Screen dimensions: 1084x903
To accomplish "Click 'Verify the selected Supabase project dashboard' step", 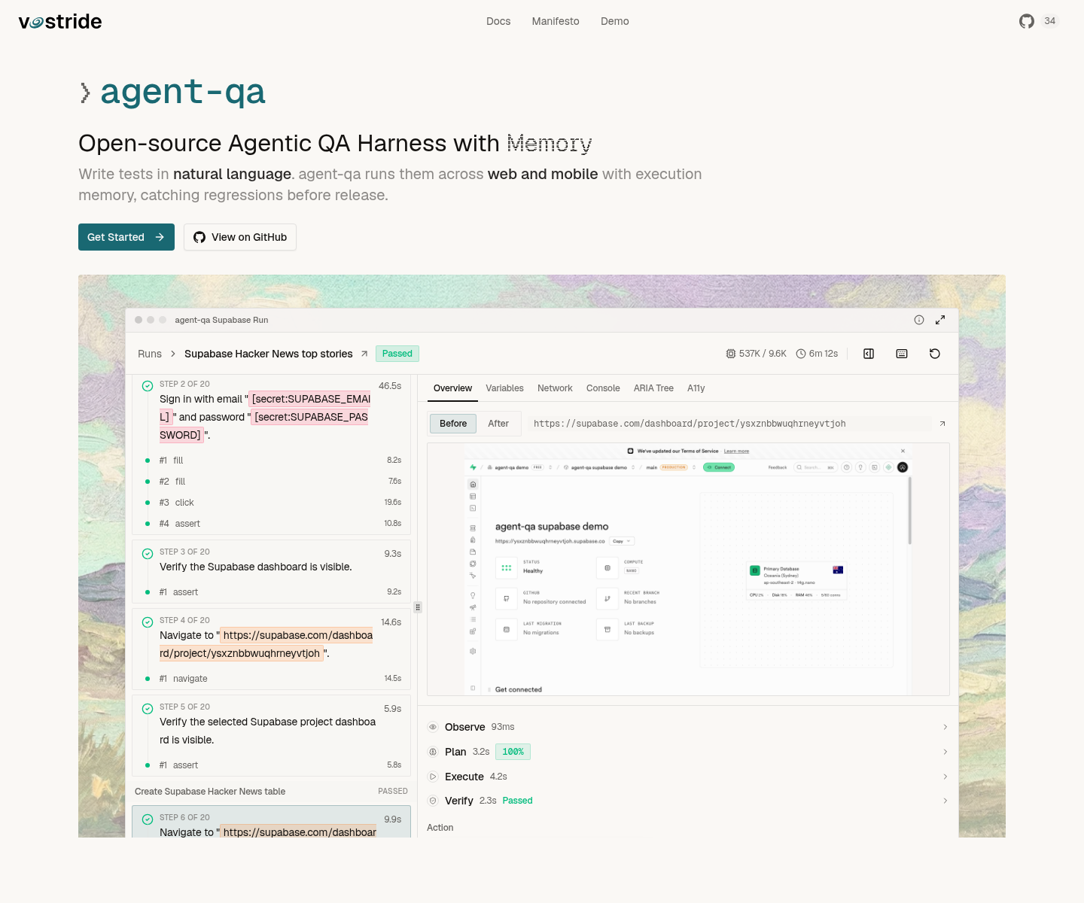I will pos(267,731).
